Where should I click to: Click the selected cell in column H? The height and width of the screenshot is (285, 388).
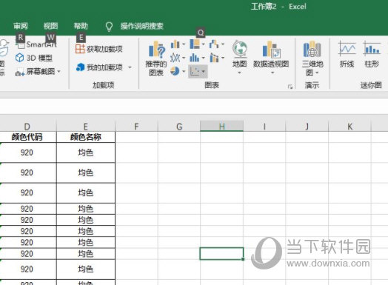pyautogui.click(x=221, y=254)
